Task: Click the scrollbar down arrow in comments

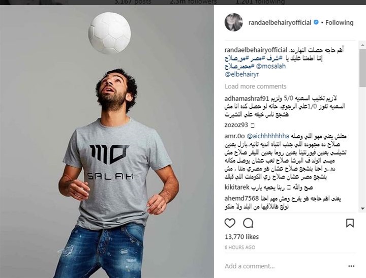Action: (362, 208)
